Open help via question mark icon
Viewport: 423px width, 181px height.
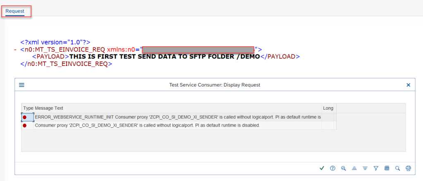click(332, 168)
